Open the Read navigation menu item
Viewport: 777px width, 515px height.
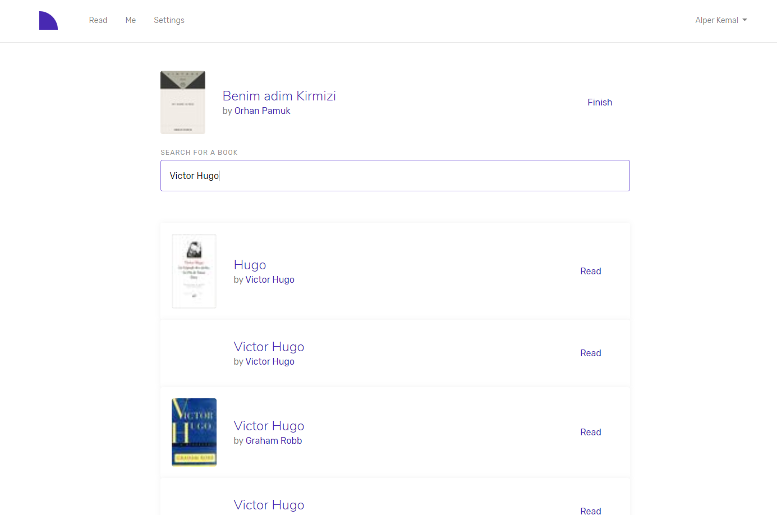pos(98,20)
